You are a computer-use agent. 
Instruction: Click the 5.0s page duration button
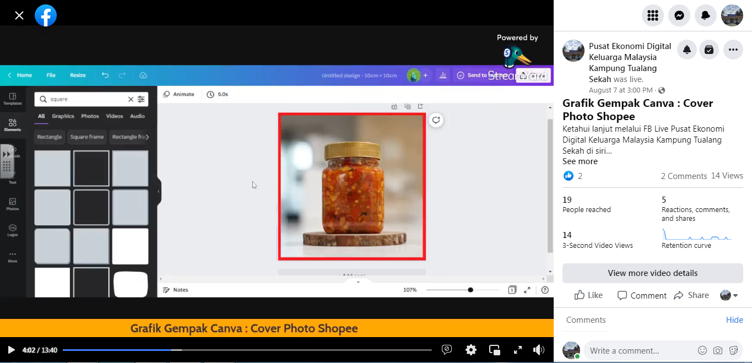[218, 94]
